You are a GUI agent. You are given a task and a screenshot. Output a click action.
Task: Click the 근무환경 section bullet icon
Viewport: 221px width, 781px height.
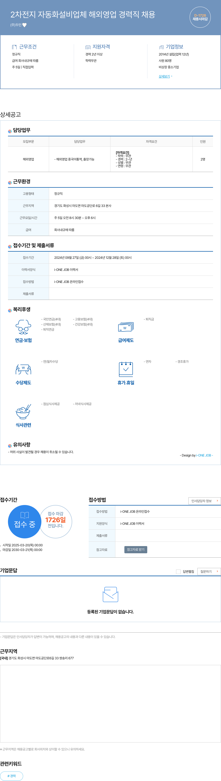tap(10, 183)
